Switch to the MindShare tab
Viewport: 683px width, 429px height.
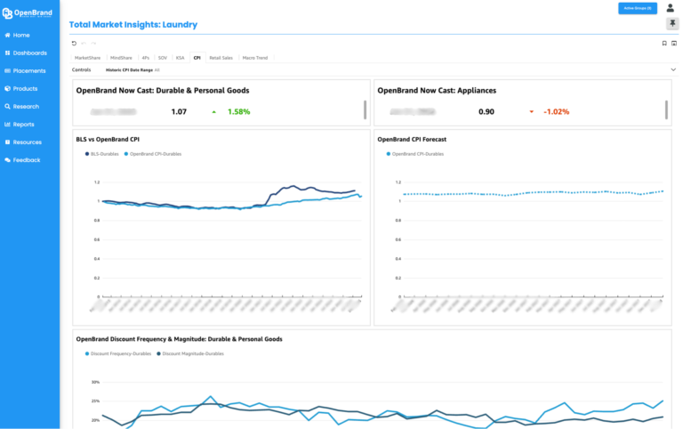(121, 58)
